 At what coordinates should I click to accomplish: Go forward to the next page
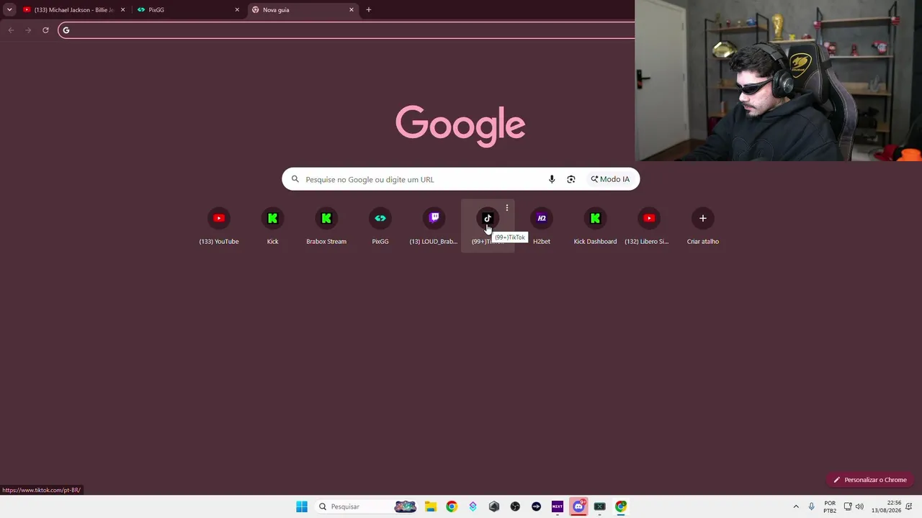(x=28, y=30)
